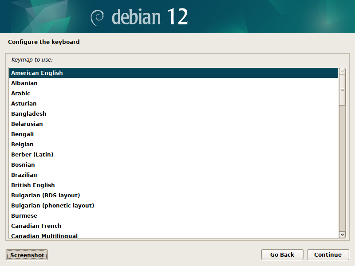This screenshot has width=355, height=266.
Task: Click the Screenshot button
Action: click(27, 255)
